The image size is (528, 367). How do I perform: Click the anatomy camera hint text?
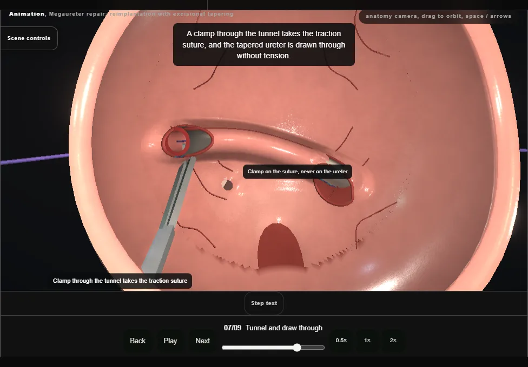[438, 16]
